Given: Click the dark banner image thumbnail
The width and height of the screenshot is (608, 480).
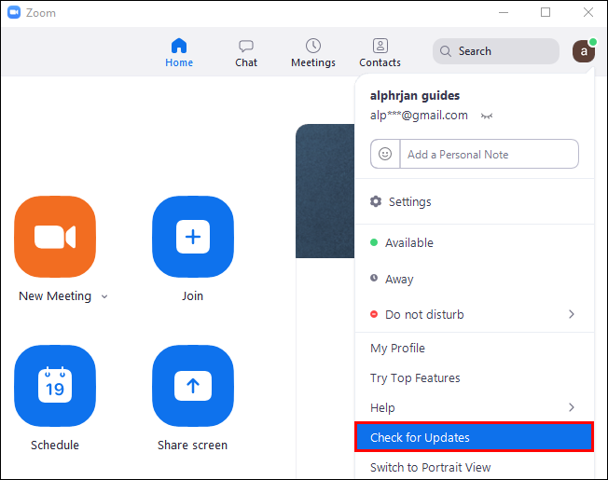Looking at the screenshot, I should [x=325, y=191].
